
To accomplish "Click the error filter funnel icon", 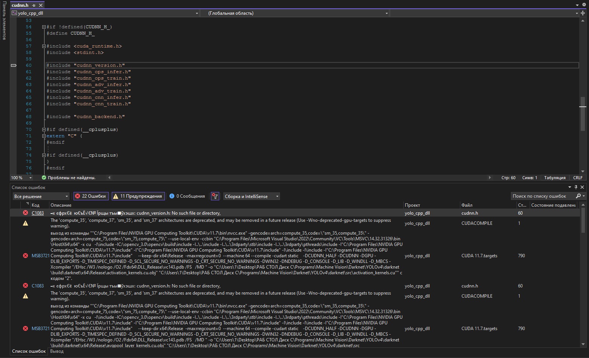I will 215,196.
